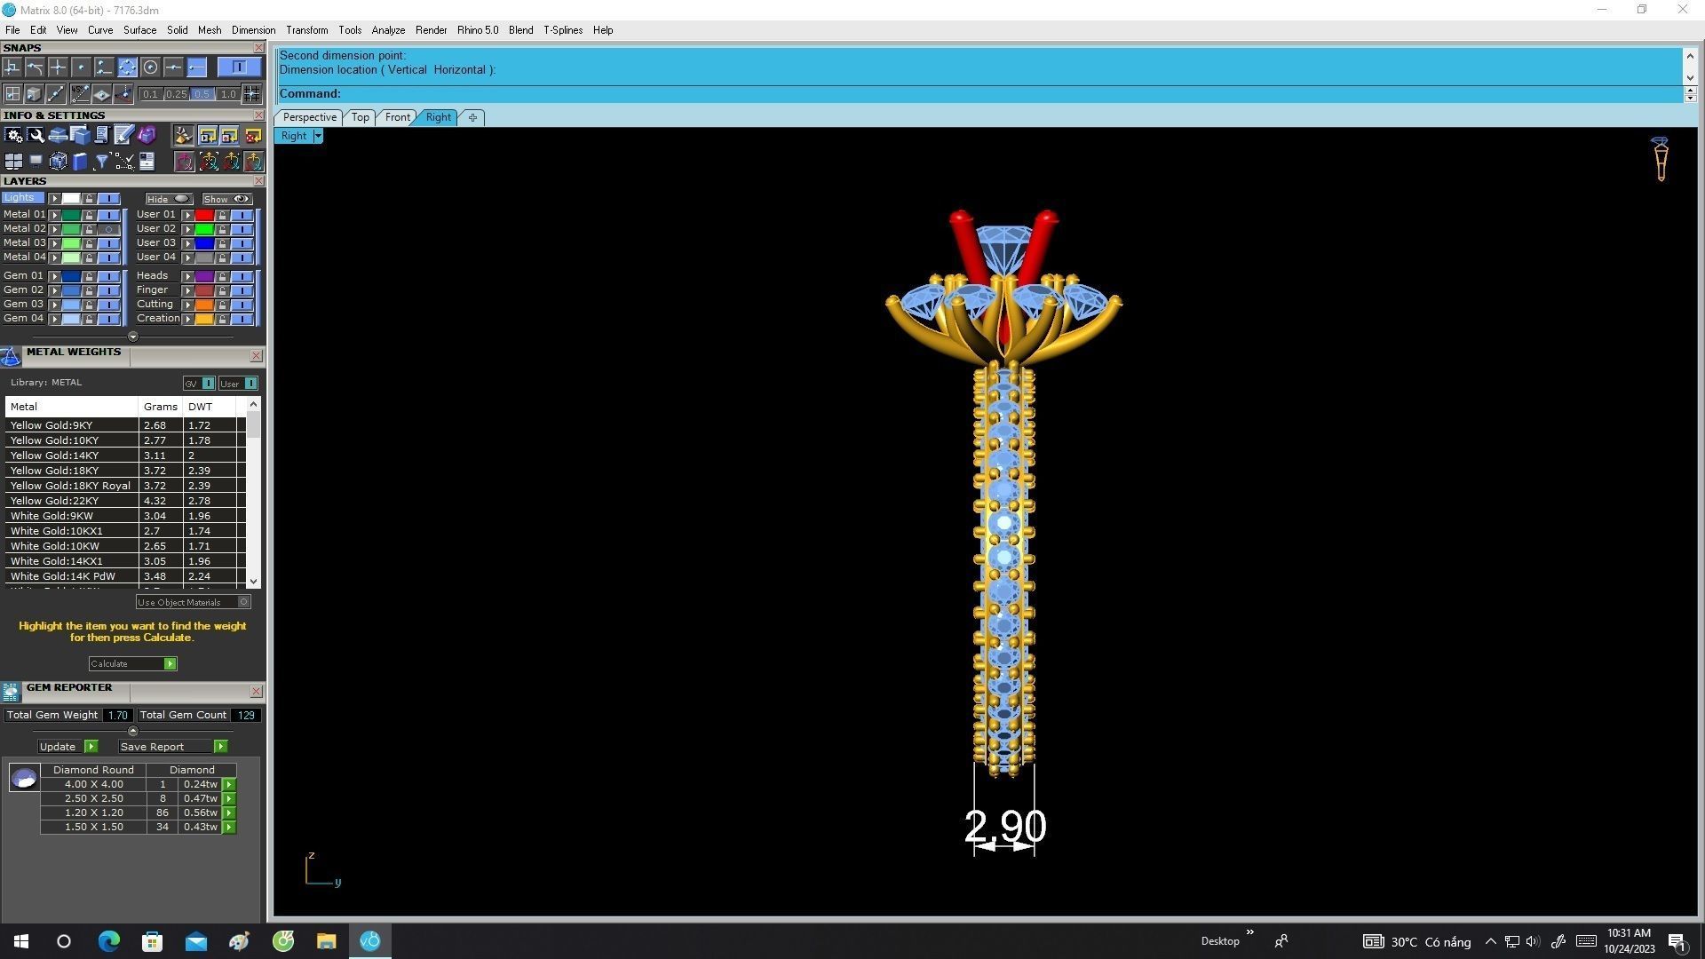Expand the Right viewport name dropdown

point(317,136)
